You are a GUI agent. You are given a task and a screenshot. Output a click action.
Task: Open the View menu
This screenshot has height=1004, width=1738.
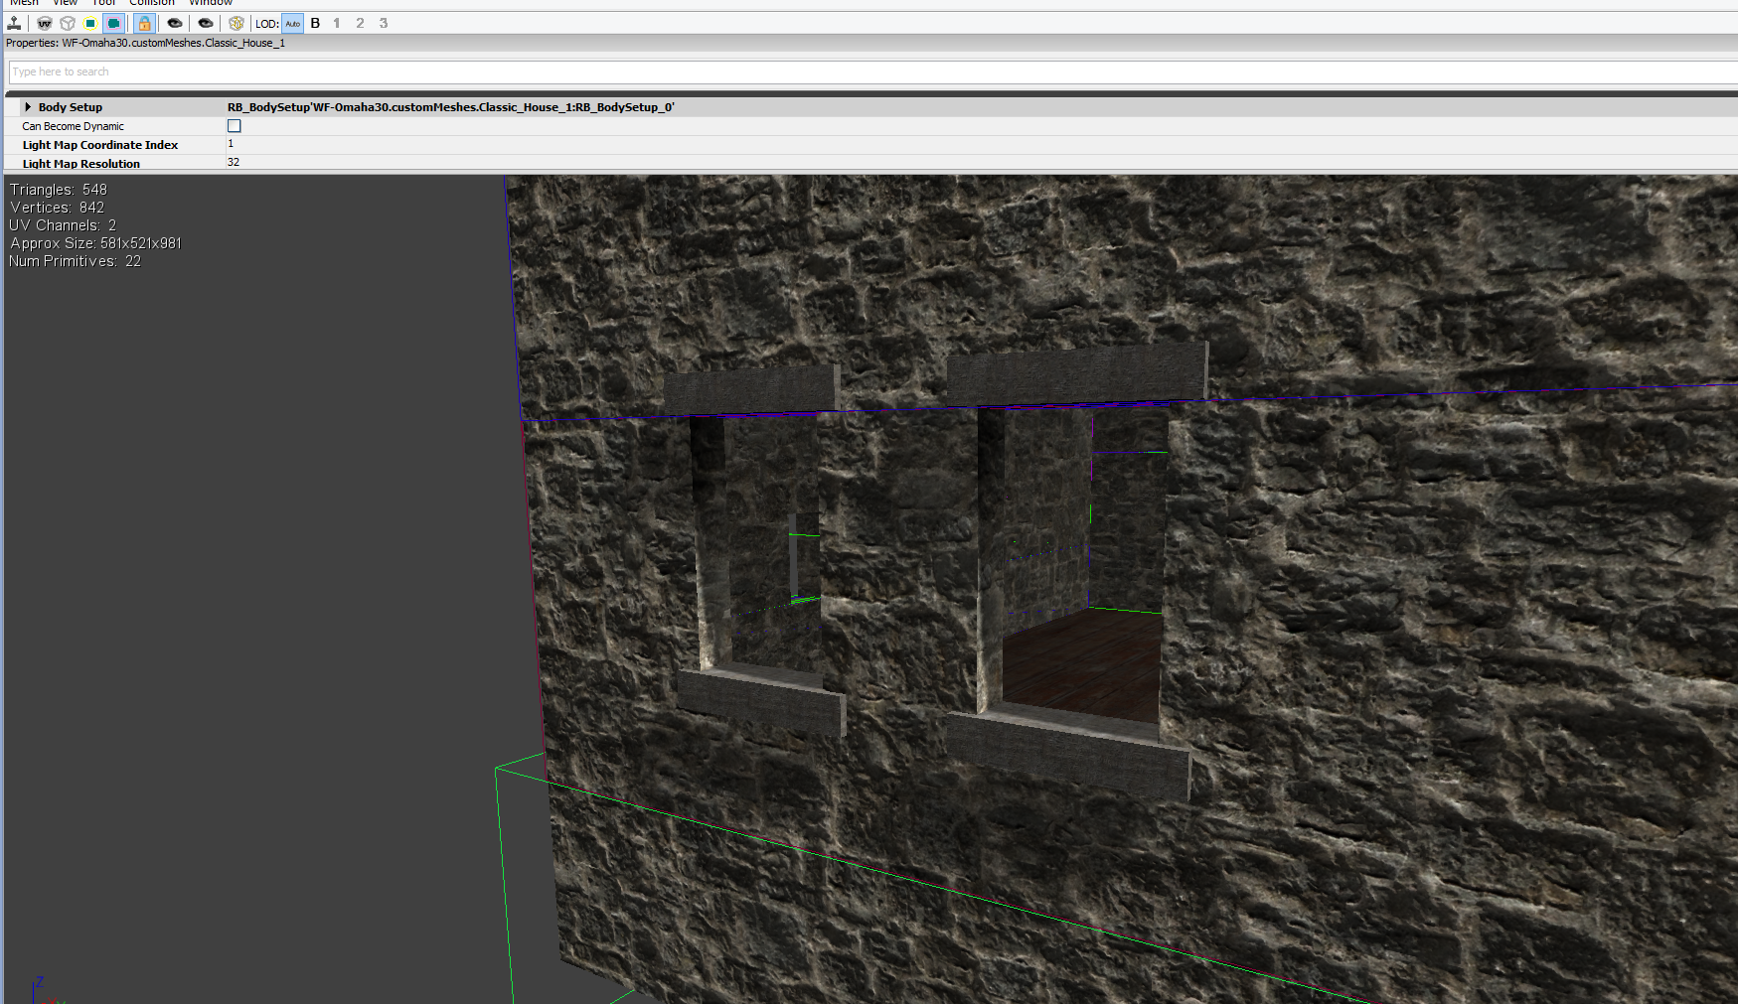(65, 3)
